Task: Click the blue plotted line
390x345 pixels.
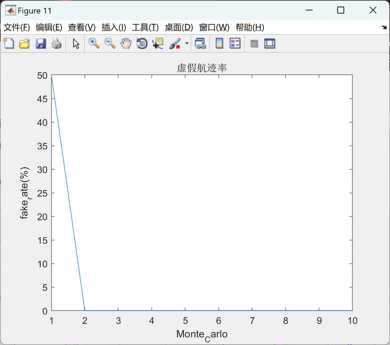Action: pos(68,193)
